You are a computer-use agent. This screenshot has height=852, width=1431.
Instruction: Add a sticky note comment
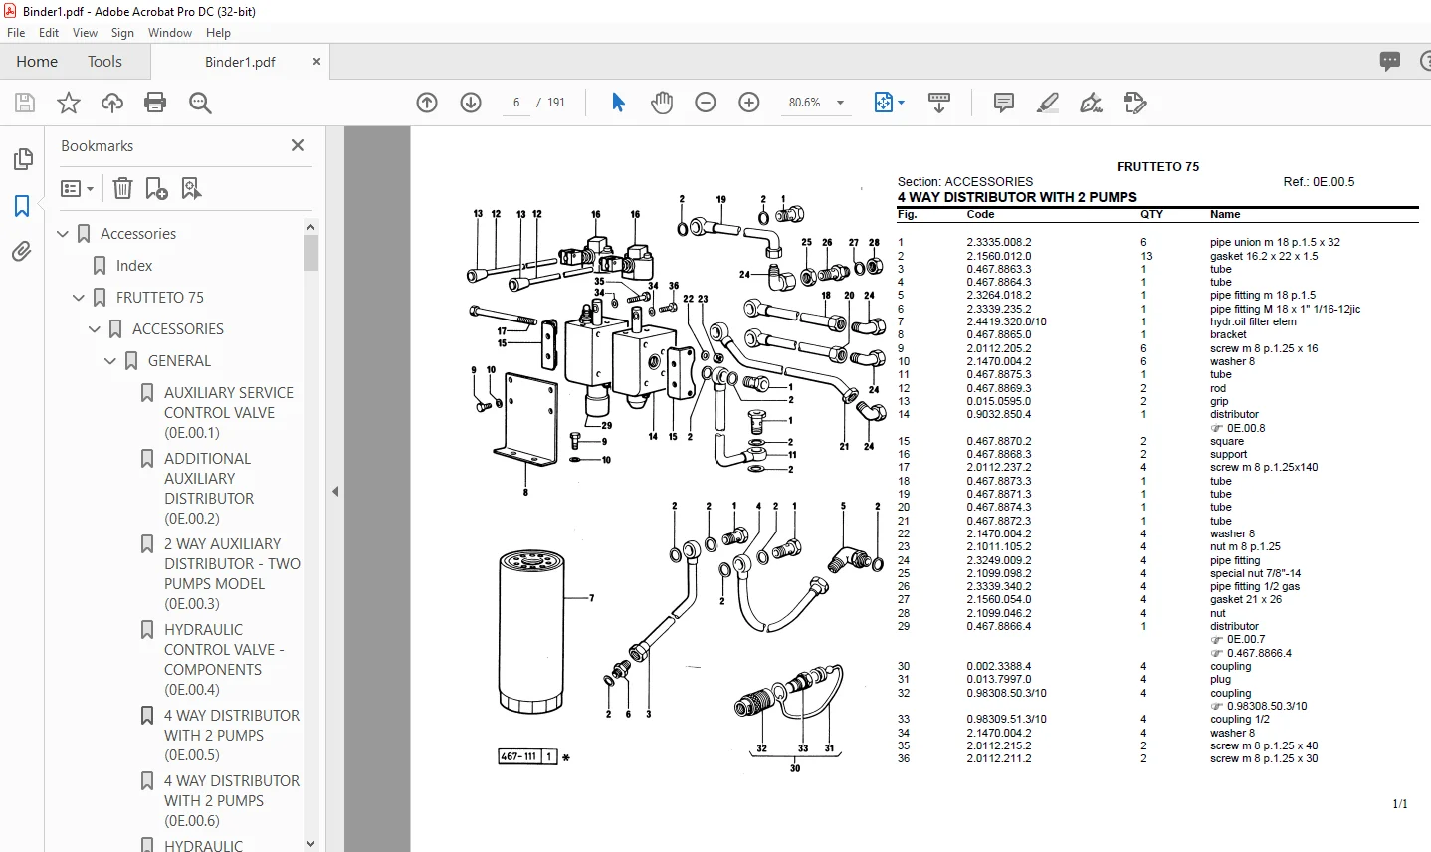tap(1004, 103)
